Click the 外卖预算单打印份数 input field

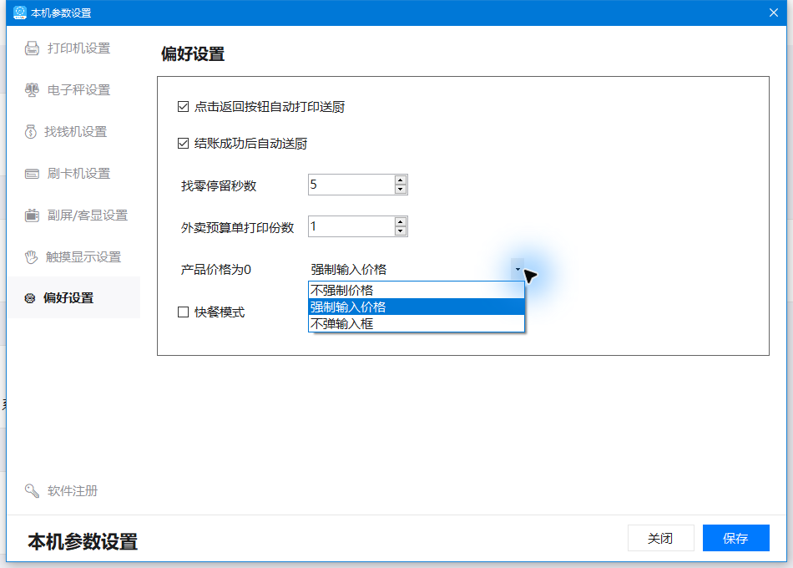(351, 226)
